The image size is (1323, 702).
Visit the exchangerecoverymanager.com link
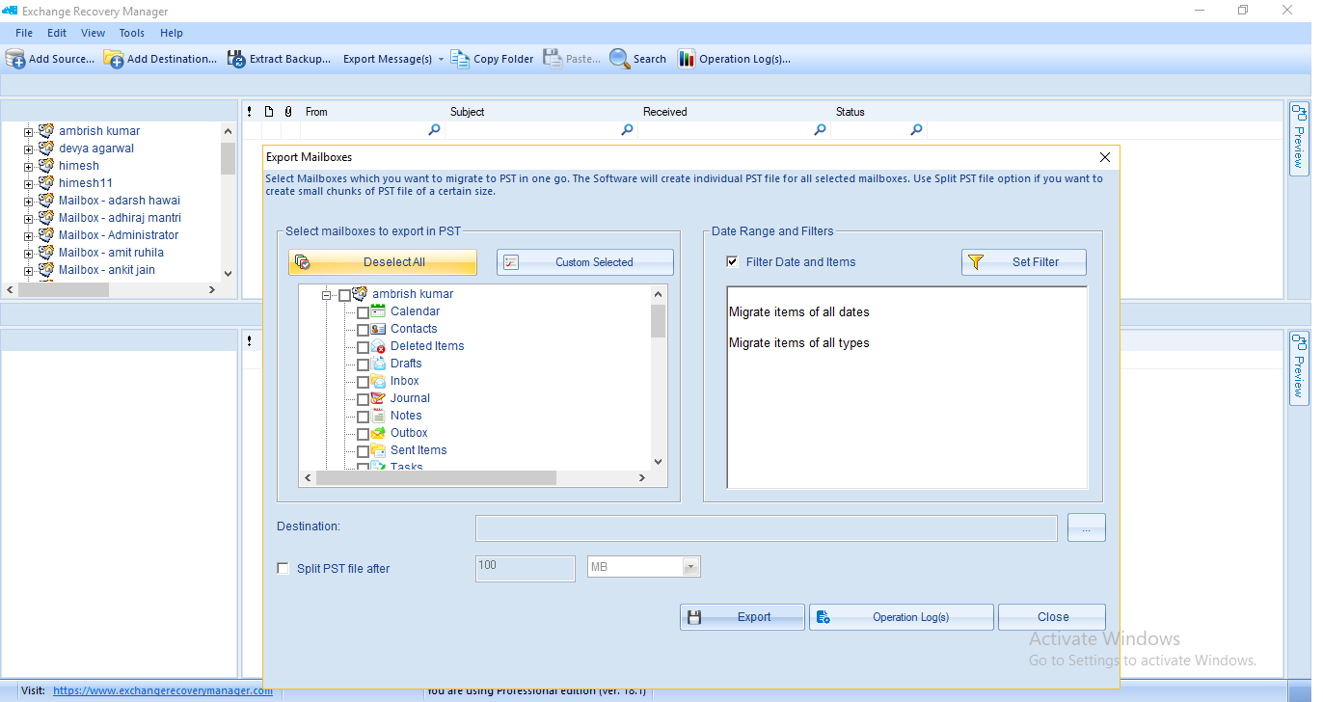[163, 690]
